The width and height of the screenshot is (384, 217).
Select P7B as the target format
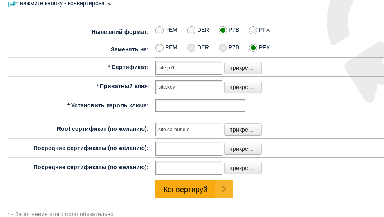(223, 48)
